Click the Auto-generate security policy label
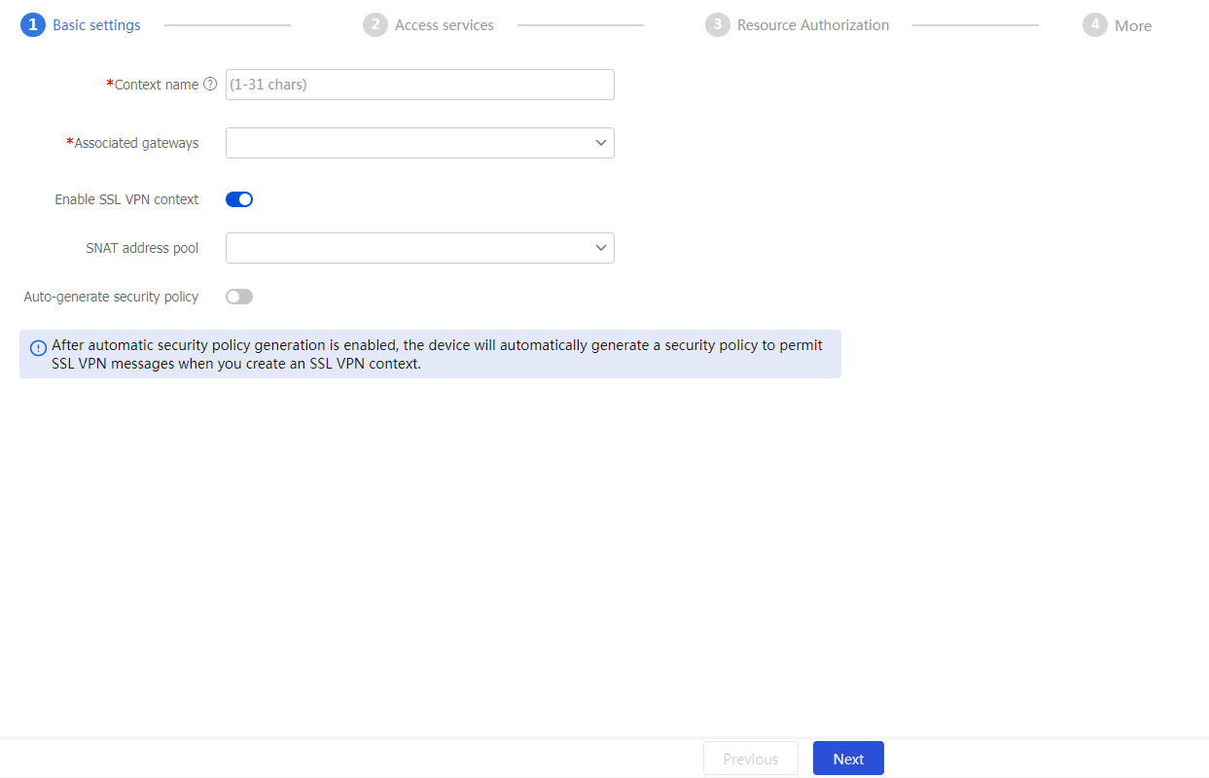Image resolution: width=1209 pixels, height=778 pixels. [111, 297]
